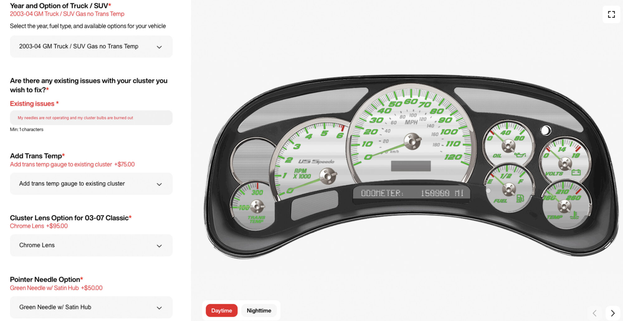The image size is (623, 321).
Task: Click the Existing issues text field
Action: 91,118
